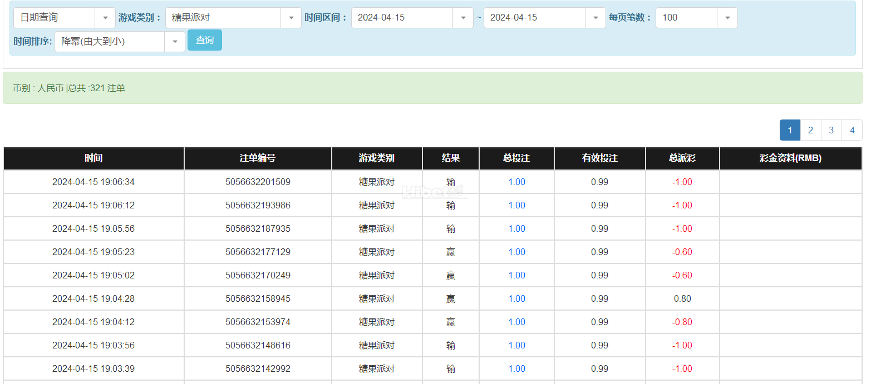Click 糖果派对 game type for order 5056632187935

(x=377, y=229)
